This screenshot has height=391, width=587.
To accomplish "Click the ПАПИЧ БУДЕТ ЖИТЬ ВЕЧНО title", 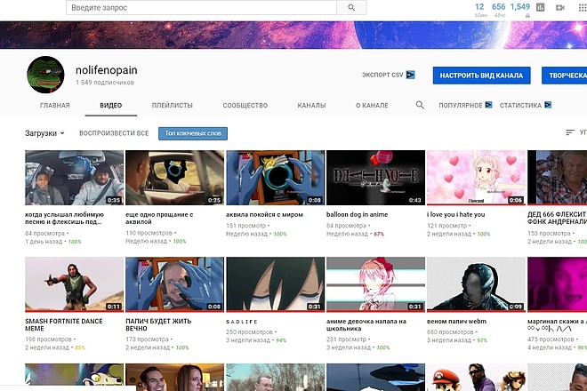I will 158,324.
